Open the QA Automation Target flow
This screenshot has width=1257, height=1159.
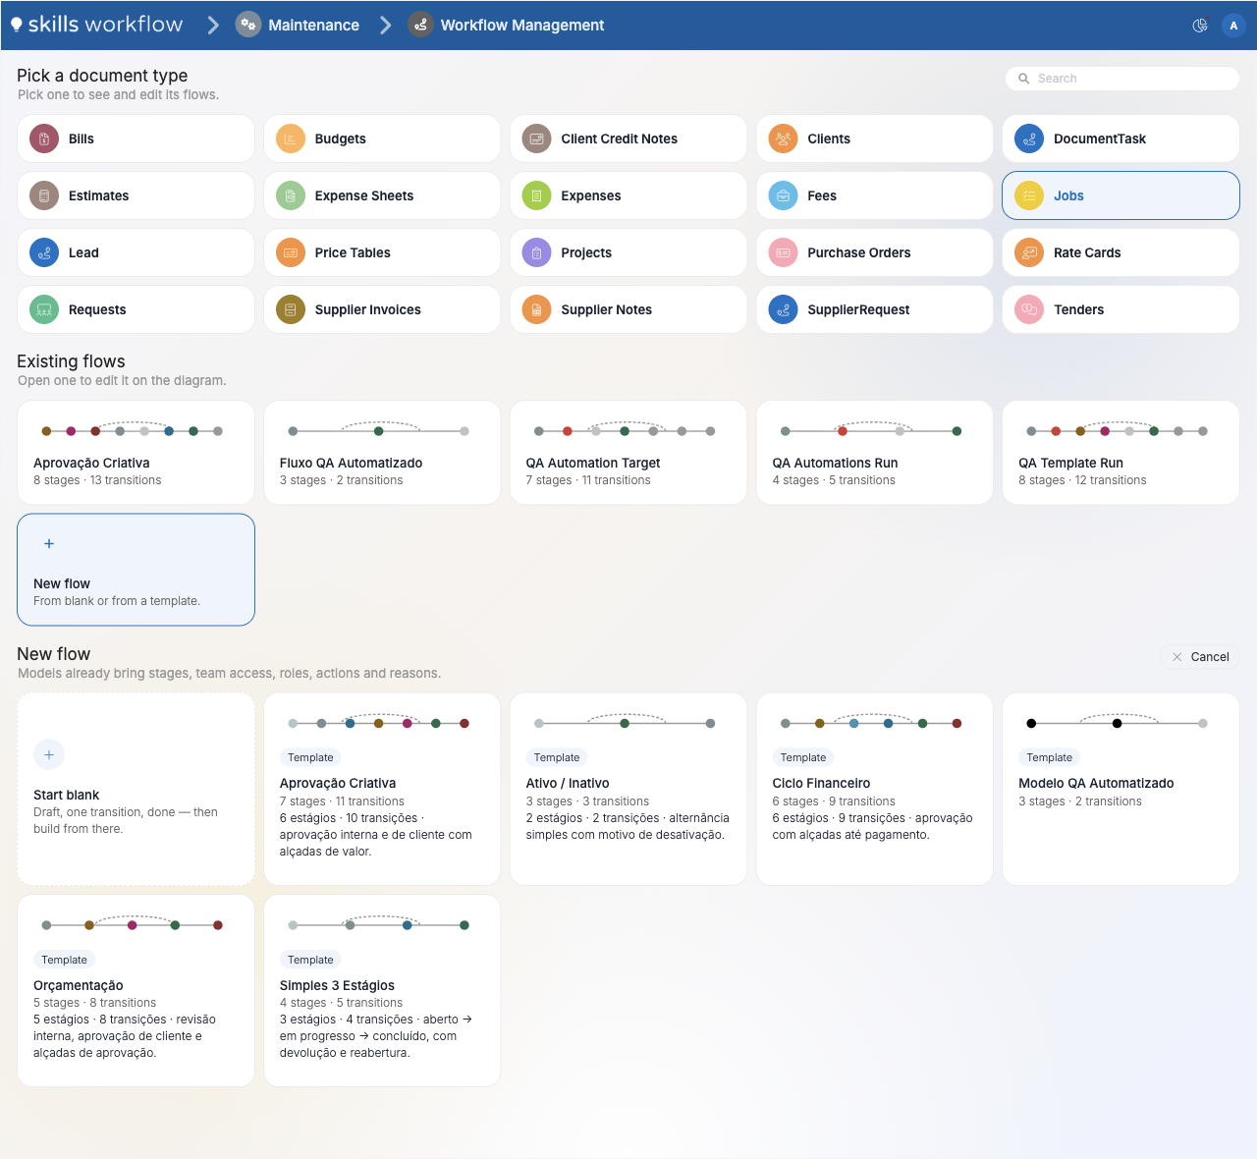(628, 453)
